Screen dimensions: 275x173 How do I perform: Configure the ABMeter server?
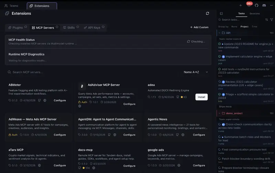pos(60,100)
